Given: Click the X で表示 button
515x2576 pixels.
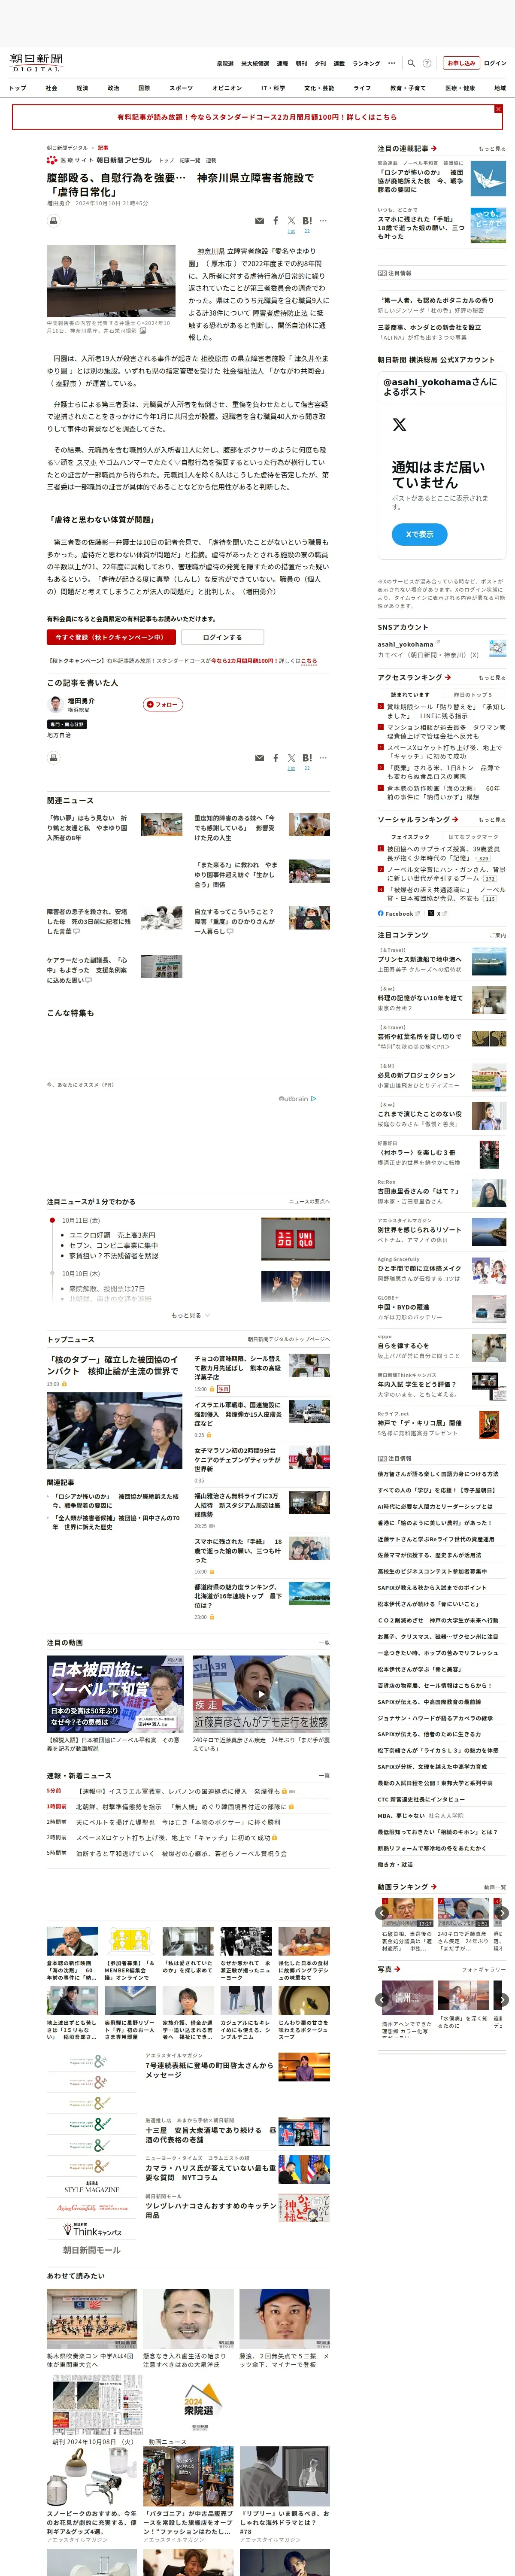Looking at the screenshot, I should point(419,534).
